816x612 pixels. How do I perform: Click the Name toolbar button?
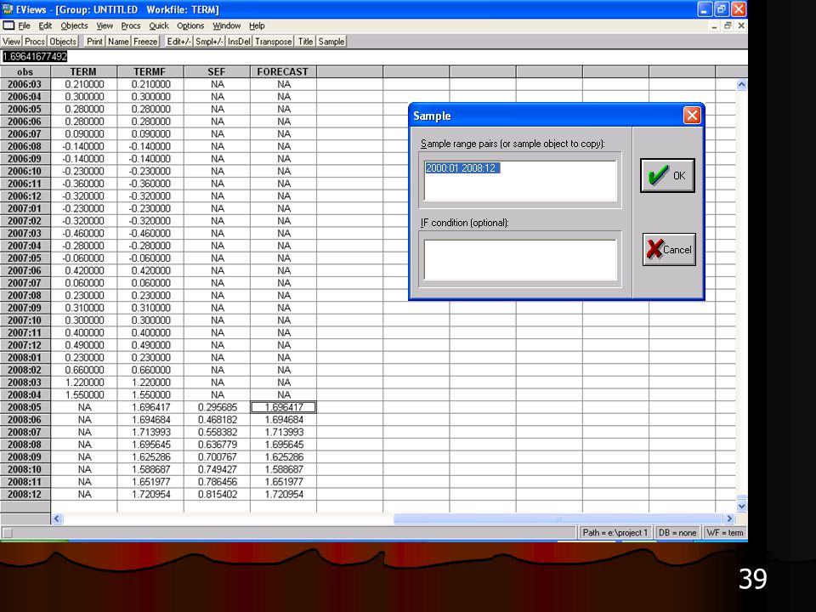tap(118, 41)
